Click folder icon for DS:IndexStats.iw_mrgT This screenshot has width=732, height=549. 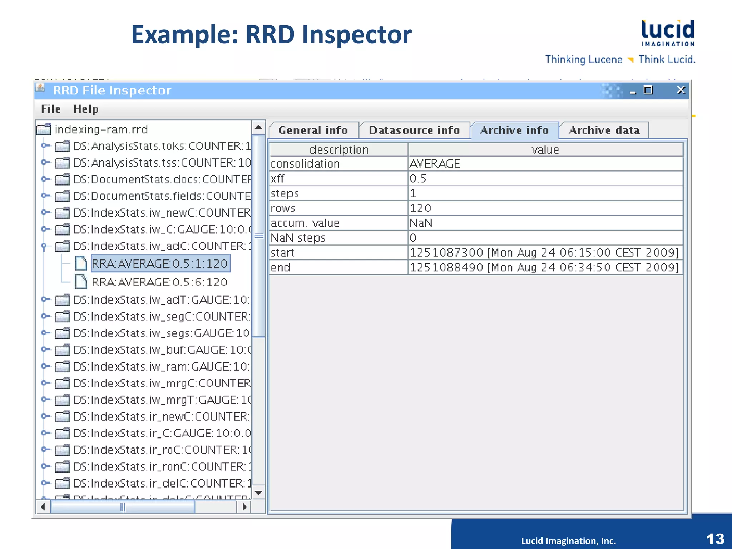[x=62, y=400]
